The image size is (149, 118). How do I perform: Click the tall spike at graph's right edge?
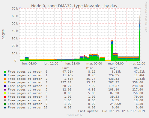pyautogui.click(x=139, y=38)
